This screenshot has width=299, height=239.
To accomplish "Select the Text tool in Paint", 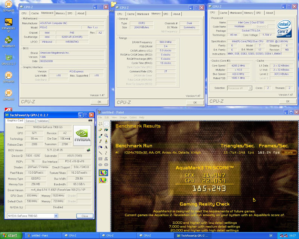I will click(x=106, y=147).
